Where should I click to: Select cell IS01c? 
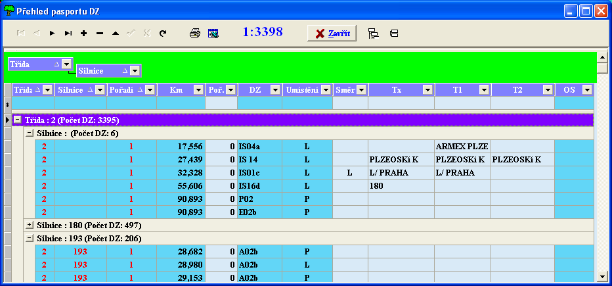[259, 173]
